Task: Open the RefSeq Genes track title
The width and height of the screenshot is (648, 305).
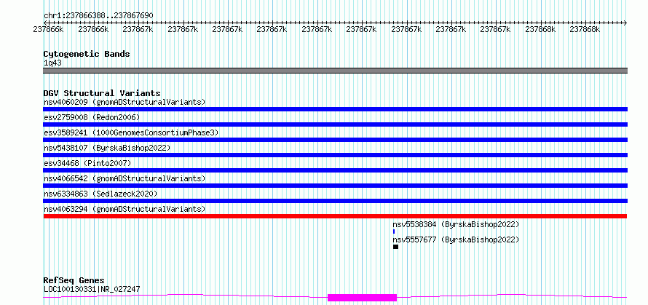Action: coord(74,281)
